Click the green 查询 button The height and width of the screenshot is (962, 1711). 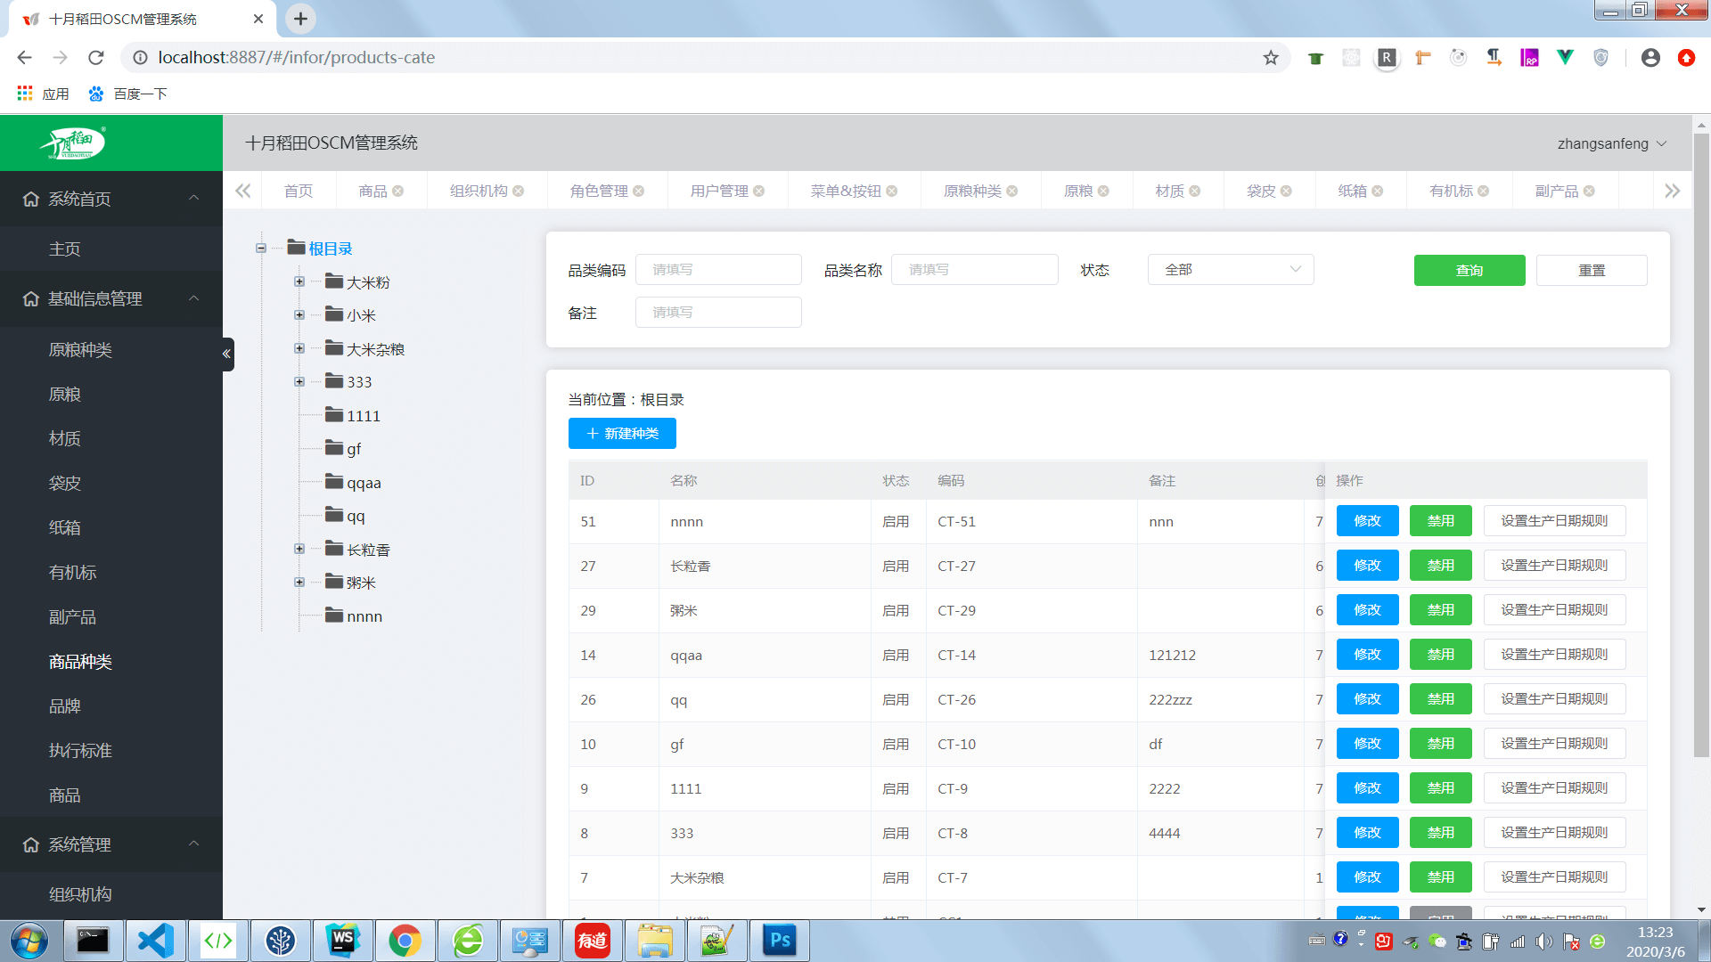1469,271
